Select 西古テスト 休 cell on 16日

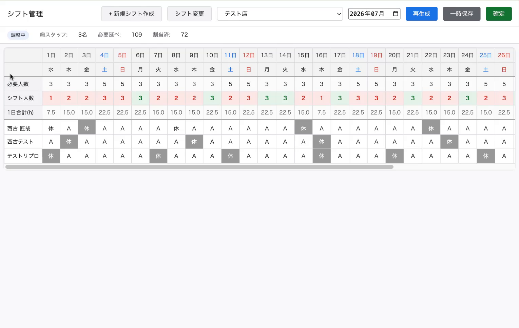[x=322, y=142]
